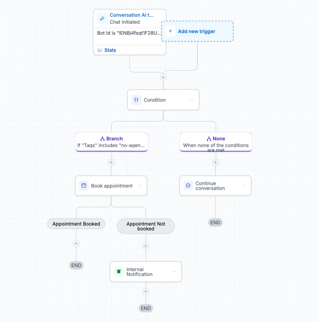Image resolution: width=318 pixels, height=322 pixels.
Task: Click the Branch fork icon
Action: (102, 139)
